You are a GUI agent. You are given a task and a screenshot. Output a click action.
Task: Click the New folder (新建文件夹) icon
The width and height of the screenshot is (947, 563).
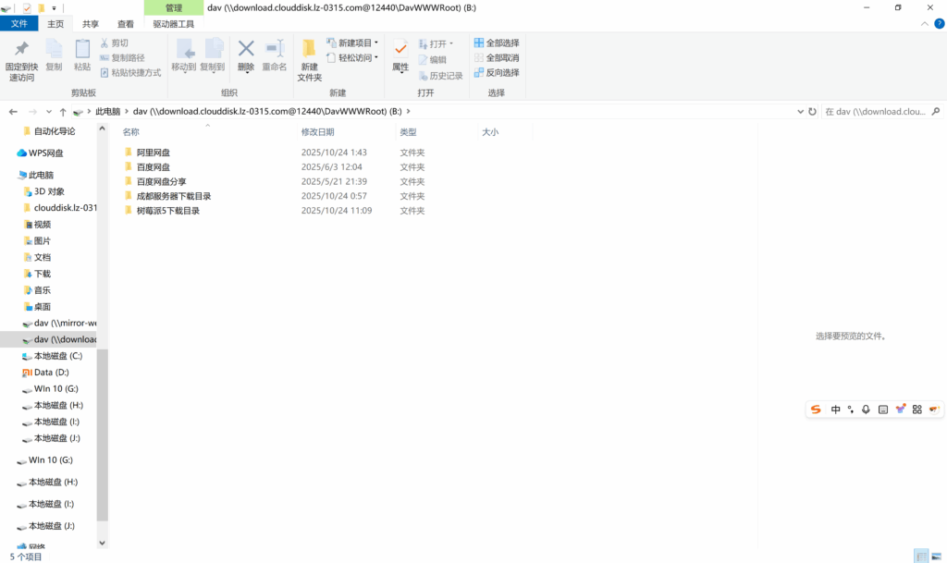[309, 50]
